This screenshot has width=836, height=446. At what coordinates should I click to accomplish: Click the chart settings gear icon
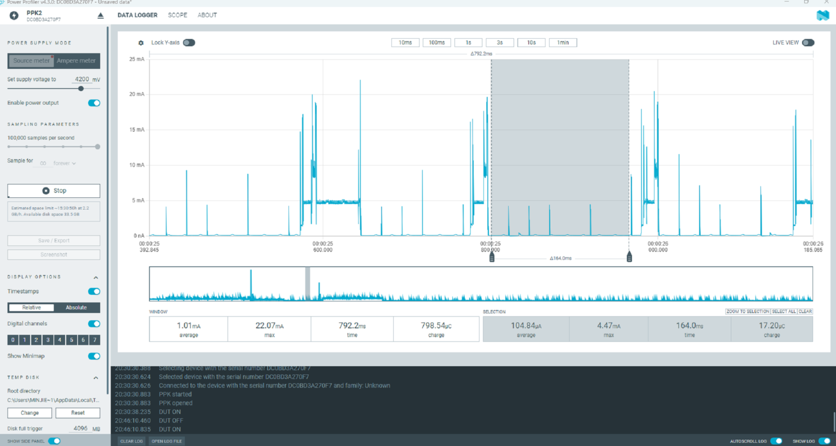(141, 43)
